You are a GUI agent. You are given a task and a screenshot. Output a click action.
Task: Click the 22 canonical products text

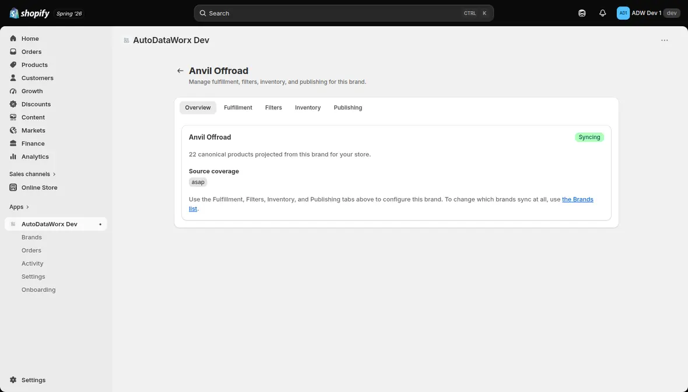(279, 154)
